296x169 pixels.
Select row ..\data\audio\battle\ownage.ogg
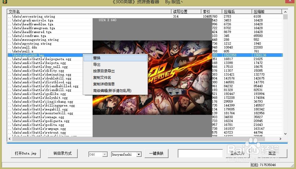point(145,117)
